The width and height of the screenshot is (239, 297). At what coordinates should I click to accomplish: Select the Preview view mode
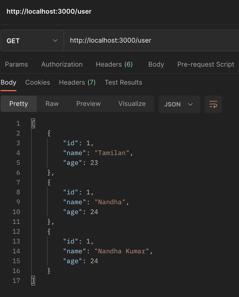(88, 104)
